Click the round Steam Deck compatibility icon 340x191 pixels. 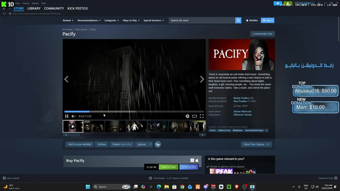coord(158,144)
